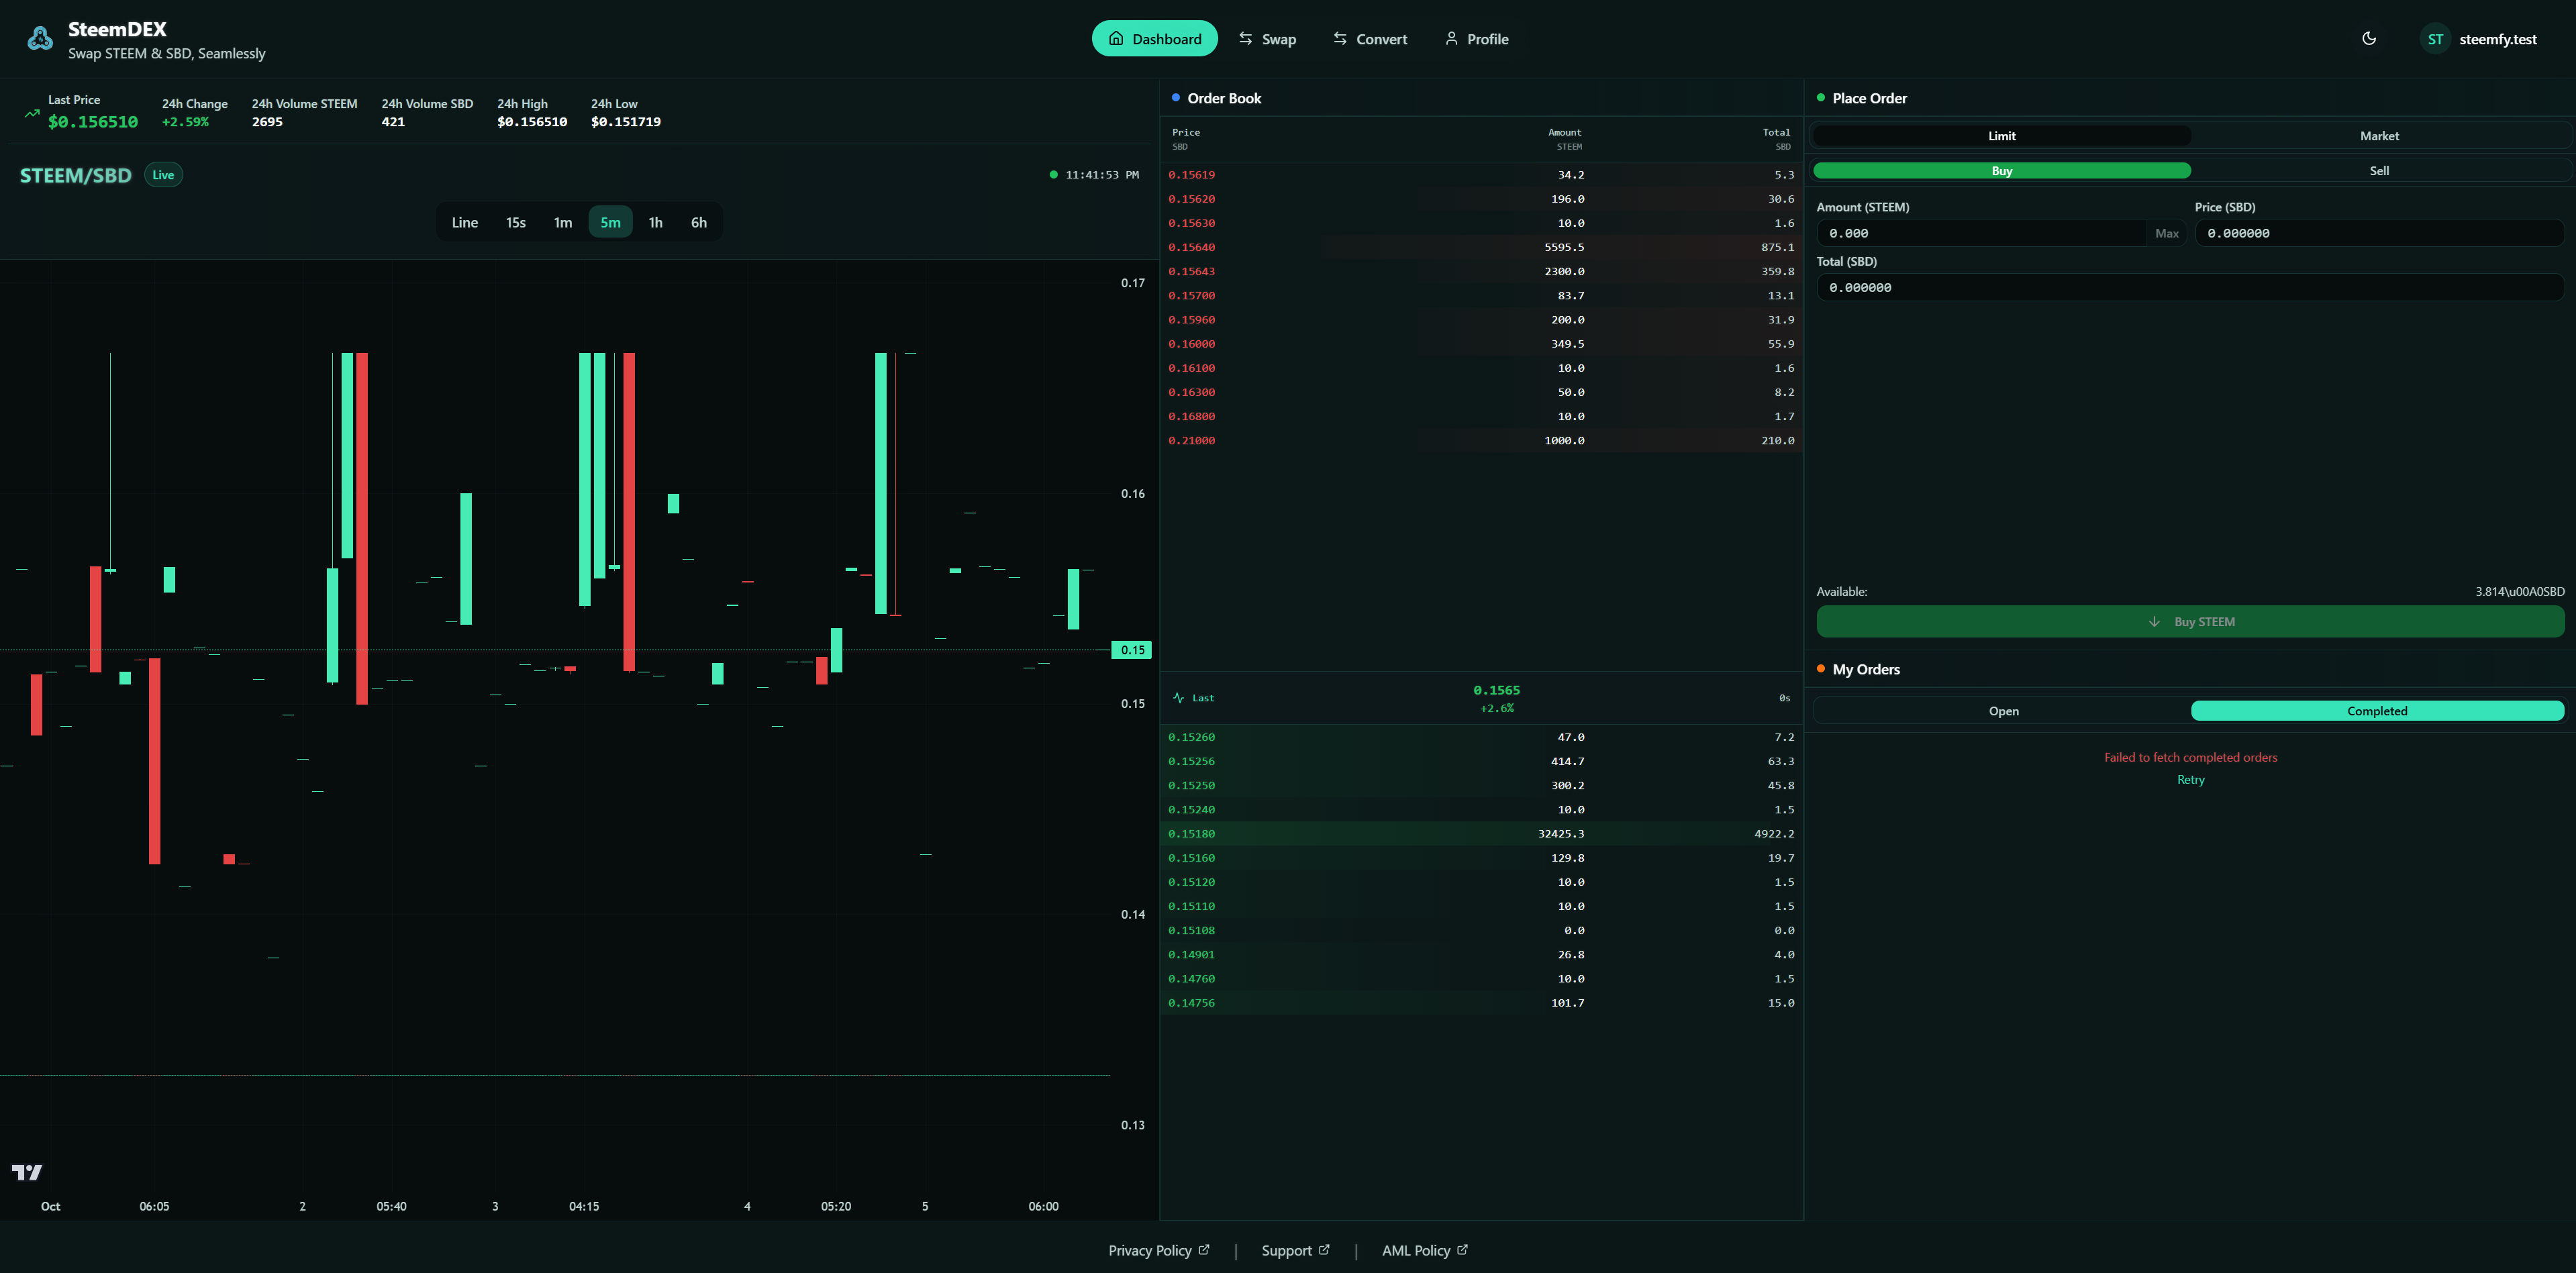Click the Support external link icon

(1324, 1250)
